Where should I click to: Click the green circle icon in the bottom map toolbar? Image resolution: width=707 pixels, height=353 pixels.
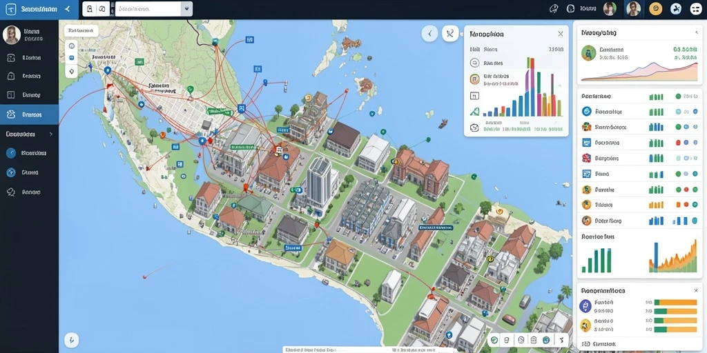pos(494,340)
